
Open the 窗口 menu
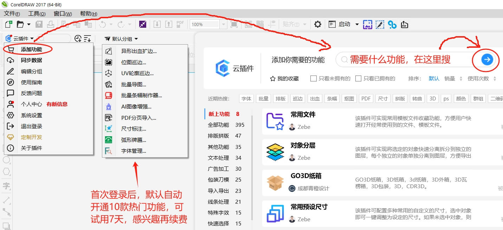(63, 14)
